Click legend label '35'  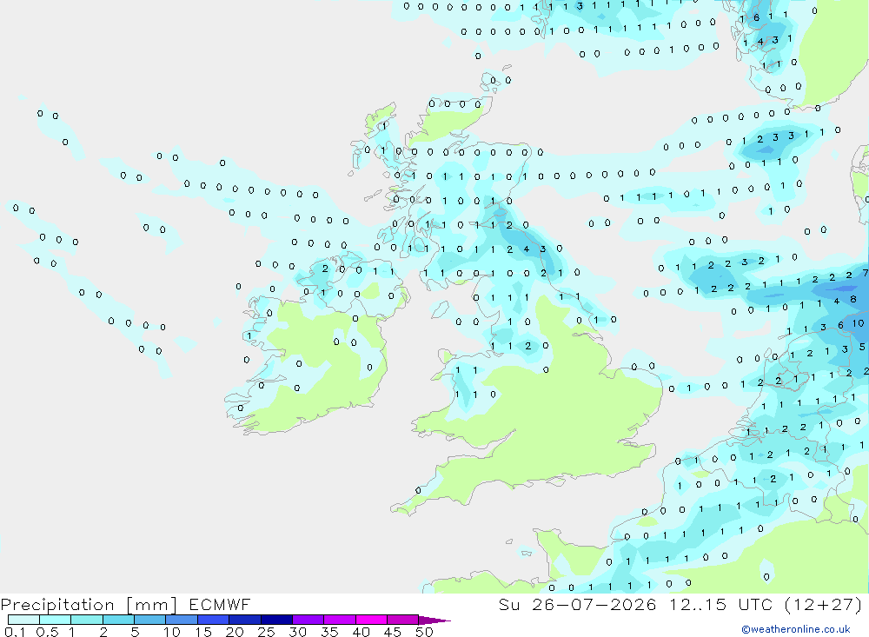tap(329, 632)
